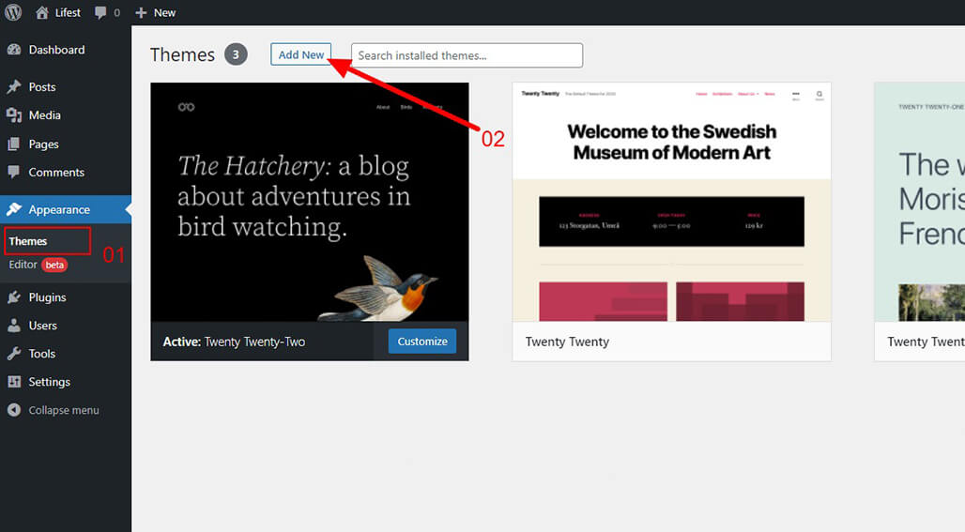Screen dimensions: 965x532
Task: Click the home icon beside Lifest
Action: pos(42,12)
